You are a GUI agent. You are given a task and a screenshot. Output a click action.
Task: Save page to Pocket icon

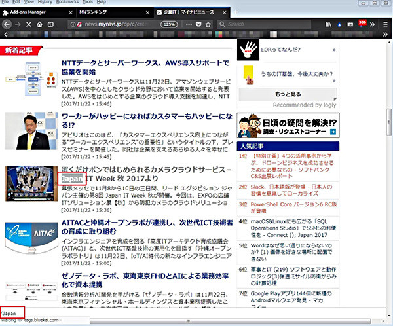pyautogui.click(x=198, y=24)
